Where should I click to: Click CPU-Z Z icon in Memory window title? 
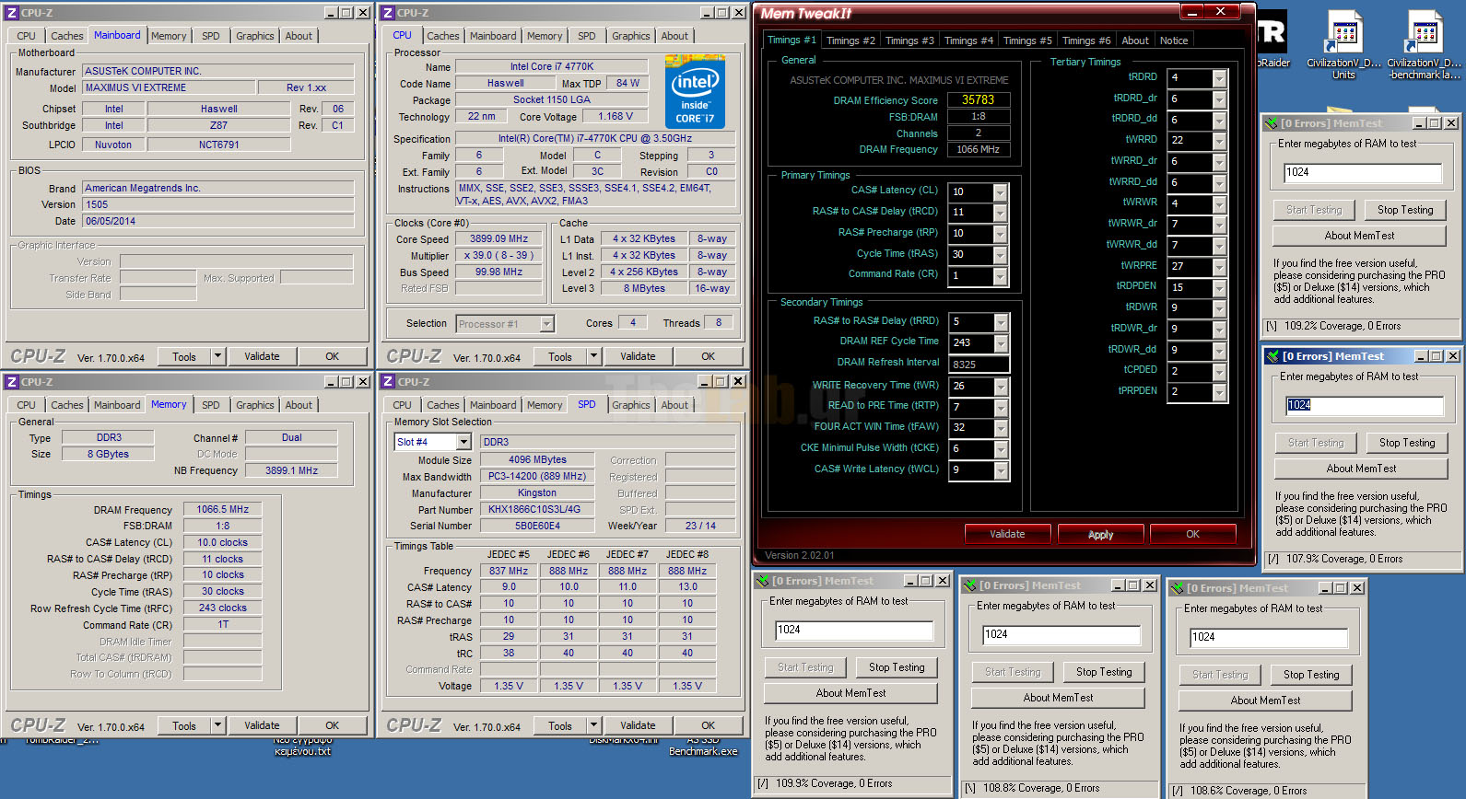point(12,382)
